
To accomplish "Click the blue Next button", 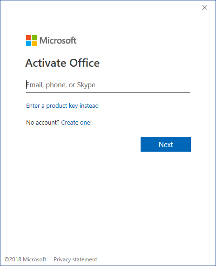I will 166,144.
